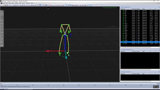160x90 pixels.
Task: Close the Labeled trajectories panel
Action: click(159, 7)
